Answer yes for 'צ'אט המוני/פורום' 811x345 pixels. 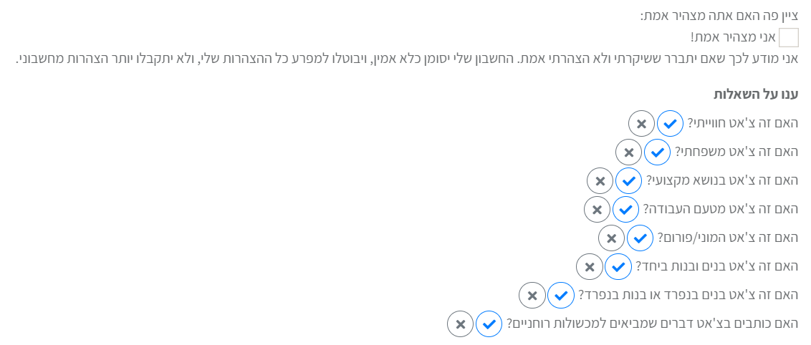coord(640,238)
